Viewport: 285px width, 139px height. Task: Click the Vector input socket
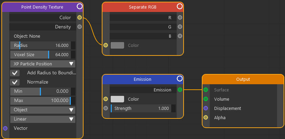coord(5,128)
